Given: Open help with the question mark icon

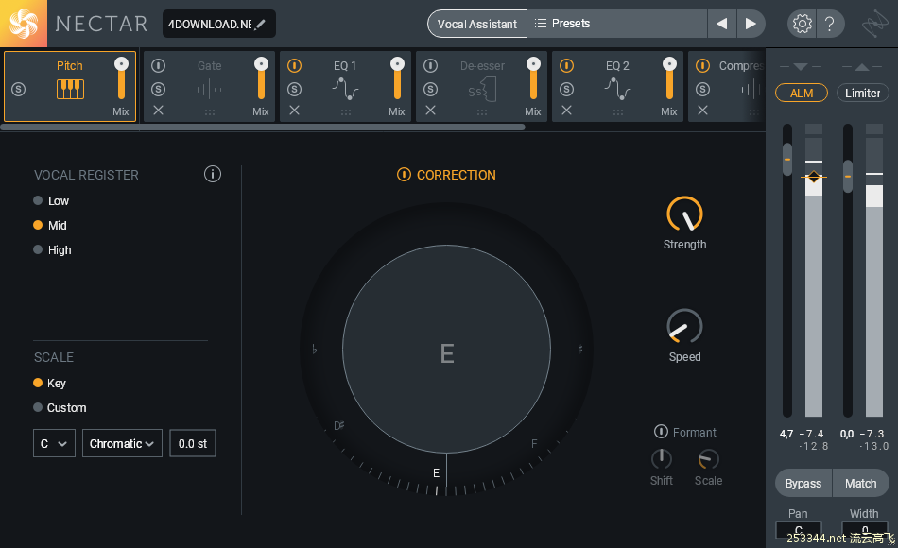Looking at the screenshot, I should click(x=829, y=24).
